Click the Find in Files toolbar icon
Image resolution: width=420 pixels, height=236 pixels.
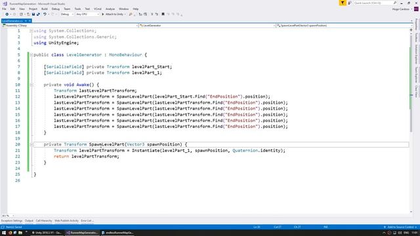tap(131, 14)
